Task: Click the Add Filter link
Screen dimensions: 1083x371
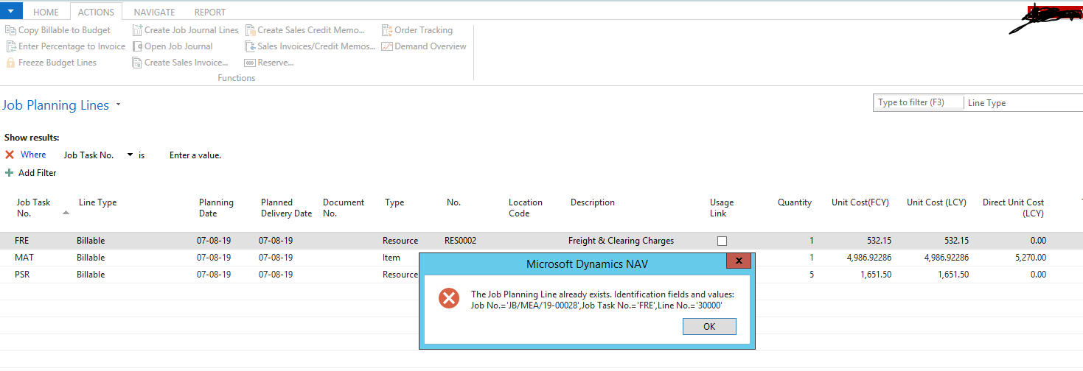Action: point(38,173)
